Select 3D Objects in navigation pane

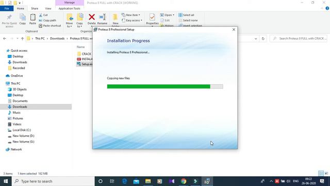[x=20, y=89]
